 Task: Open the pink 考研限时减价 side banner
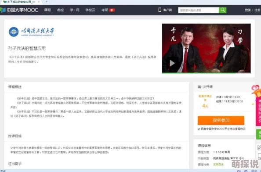point(258,111)
